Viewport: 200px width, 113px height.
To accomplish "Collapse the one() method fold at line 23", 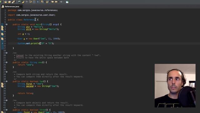I will (7, 62).
